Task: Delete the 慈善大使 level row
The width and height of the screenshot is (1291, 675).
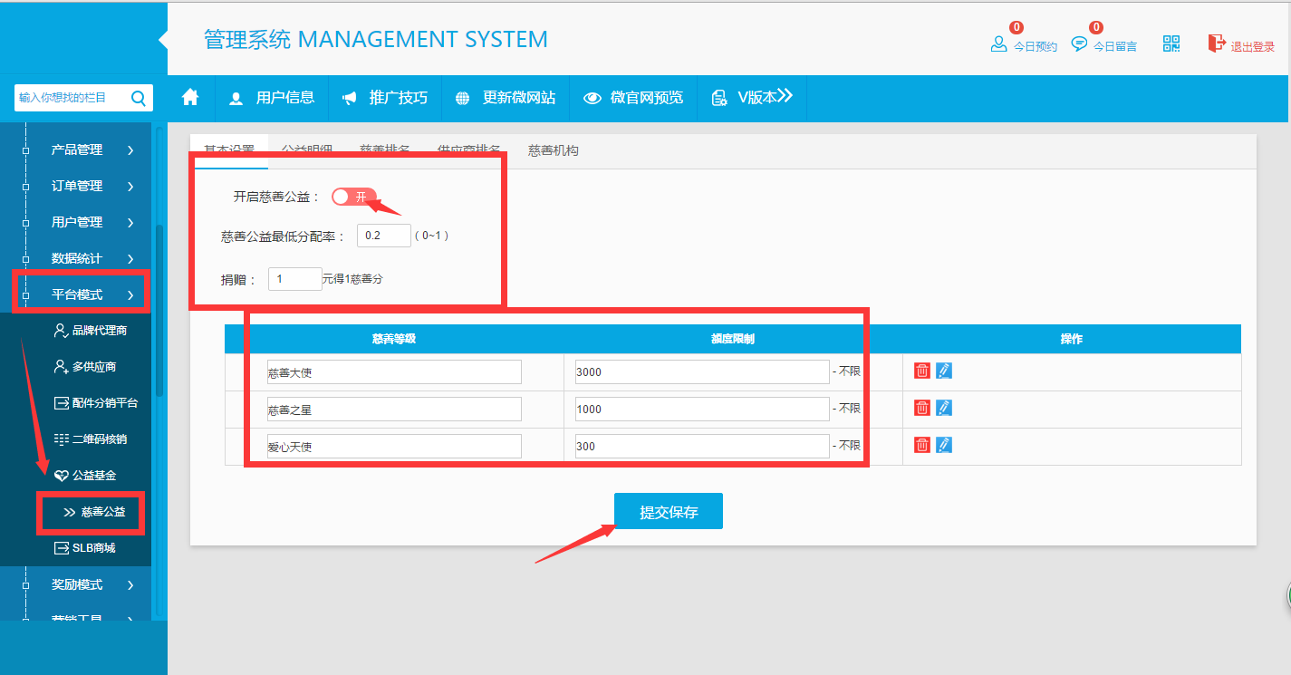Action: [921, 371]
